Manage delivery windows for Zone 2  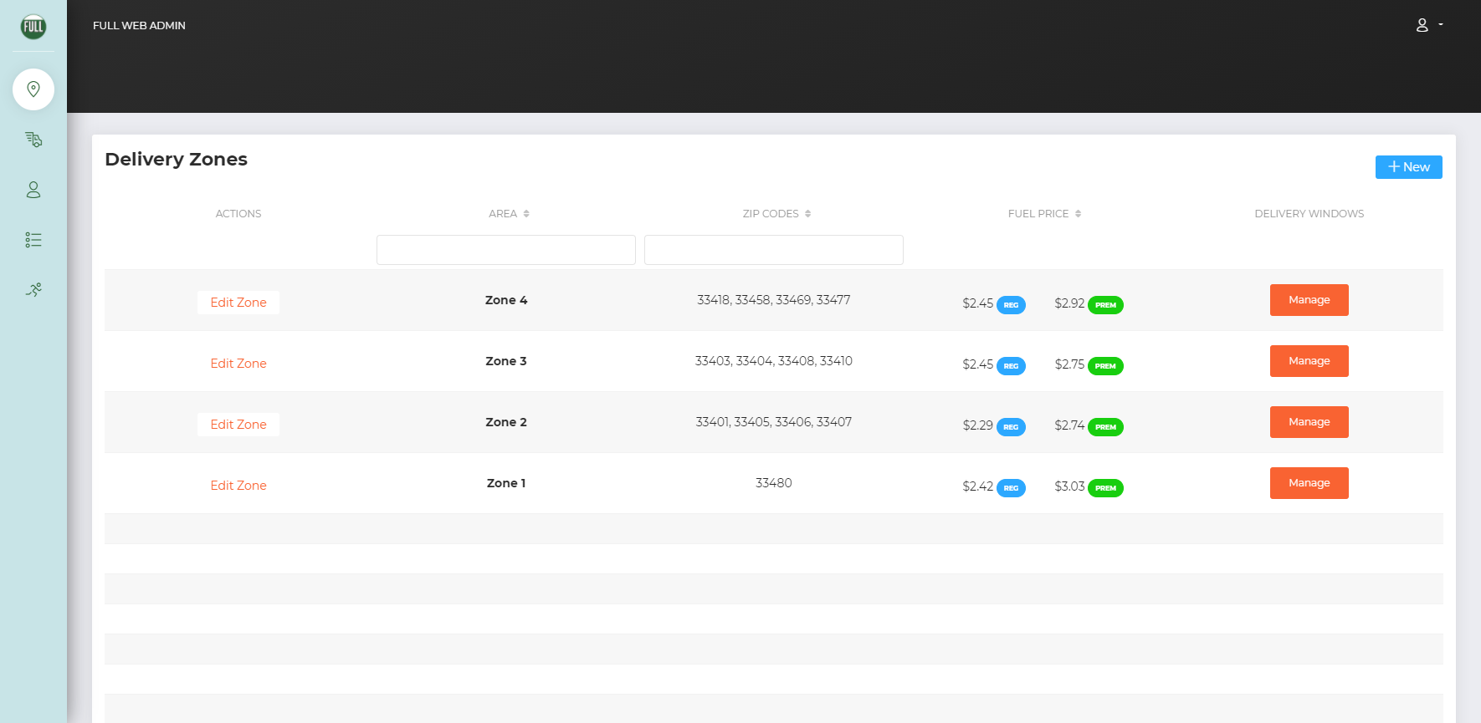click(1309, 422)
